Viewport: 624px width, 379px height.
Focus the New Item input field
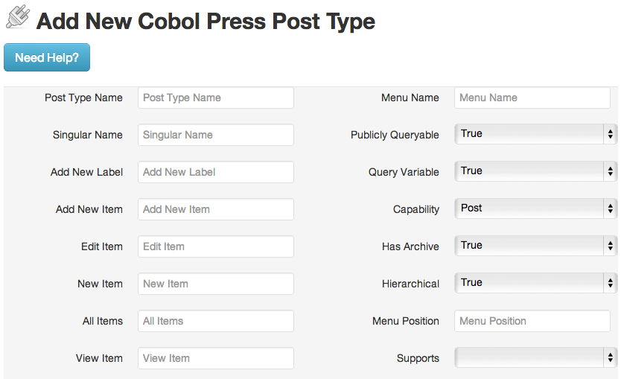216,284
